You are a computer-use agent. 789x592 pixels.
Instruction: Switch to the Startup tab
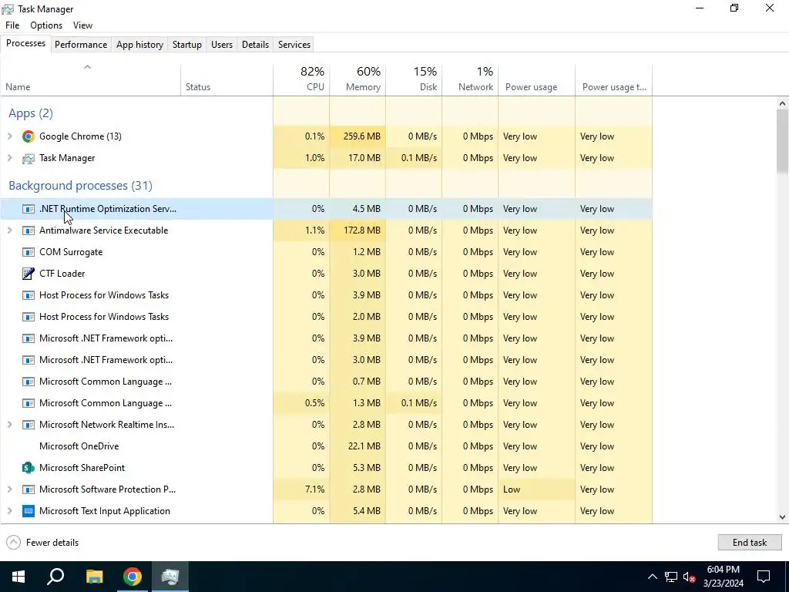[187, 44]
